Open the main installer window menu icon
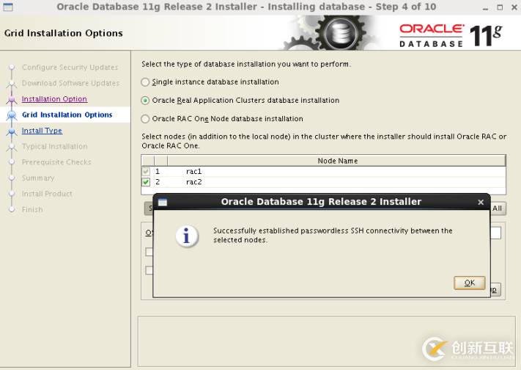Screen dimensions: 521x370 click(x=8, y=7)
